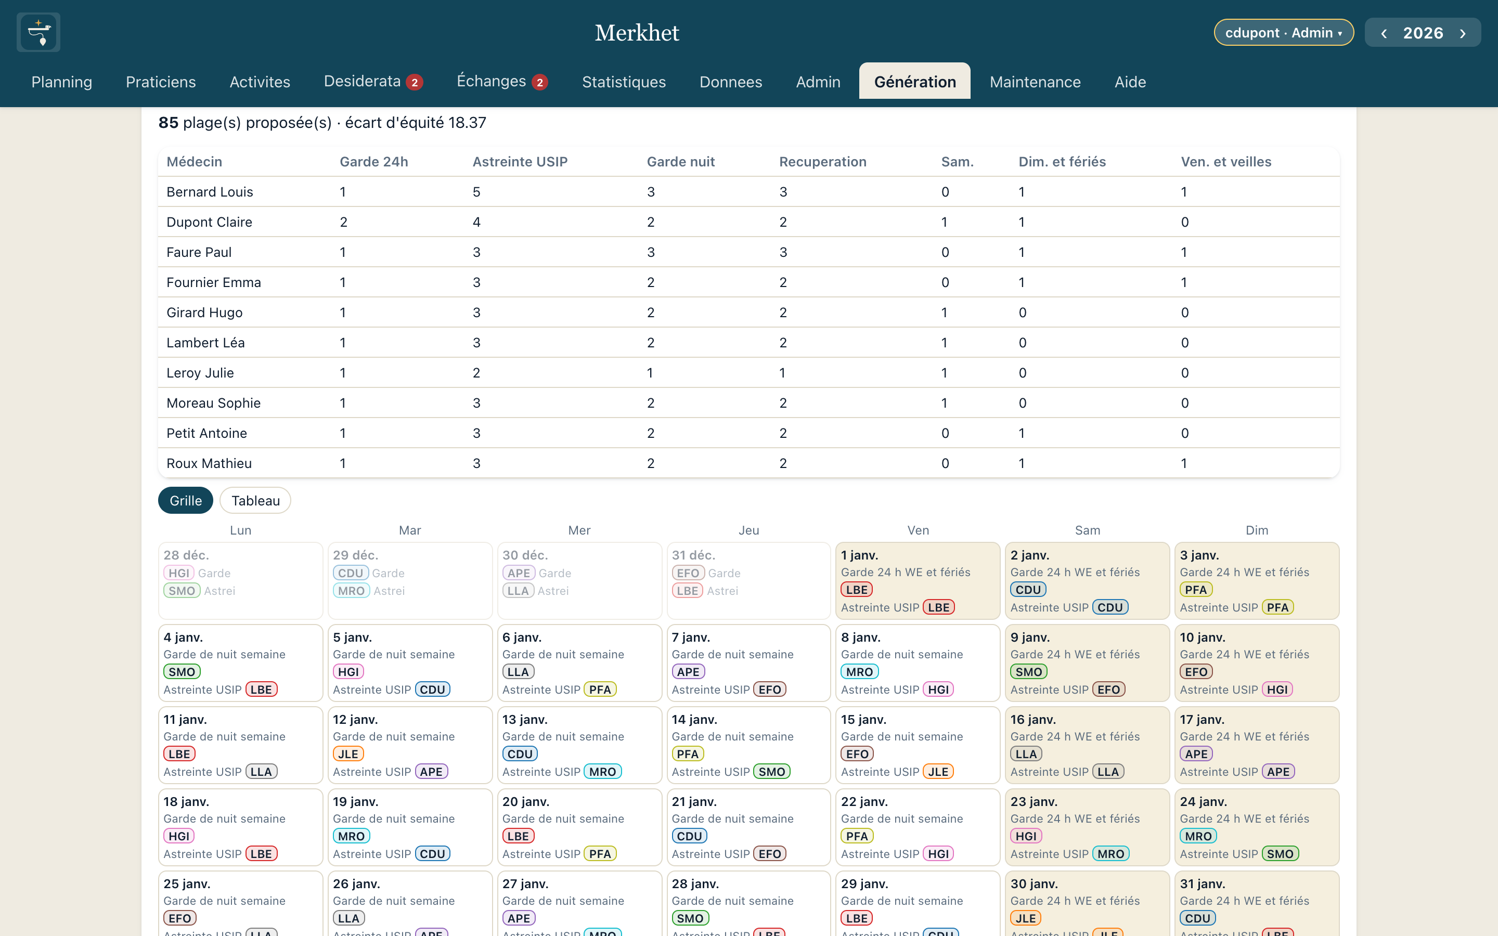
Task: Open the Statistiques tab
Action: click(624, 82)
